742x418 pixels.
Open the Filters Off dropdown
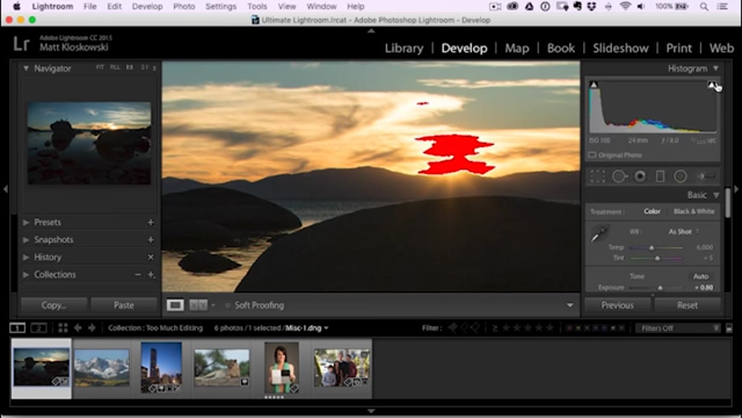[x=678, y=328]
